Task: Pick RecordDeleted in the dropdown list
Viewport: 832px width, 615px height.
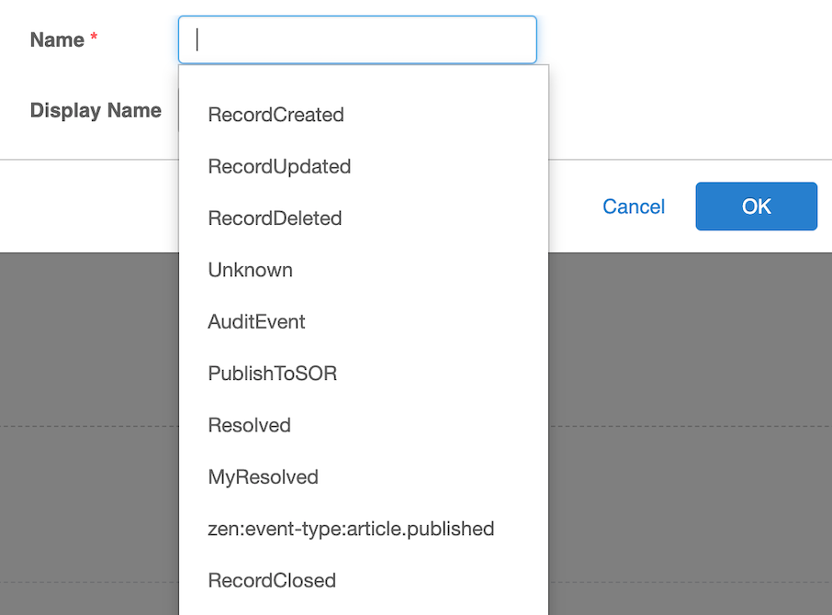Action: click(364, 218)
